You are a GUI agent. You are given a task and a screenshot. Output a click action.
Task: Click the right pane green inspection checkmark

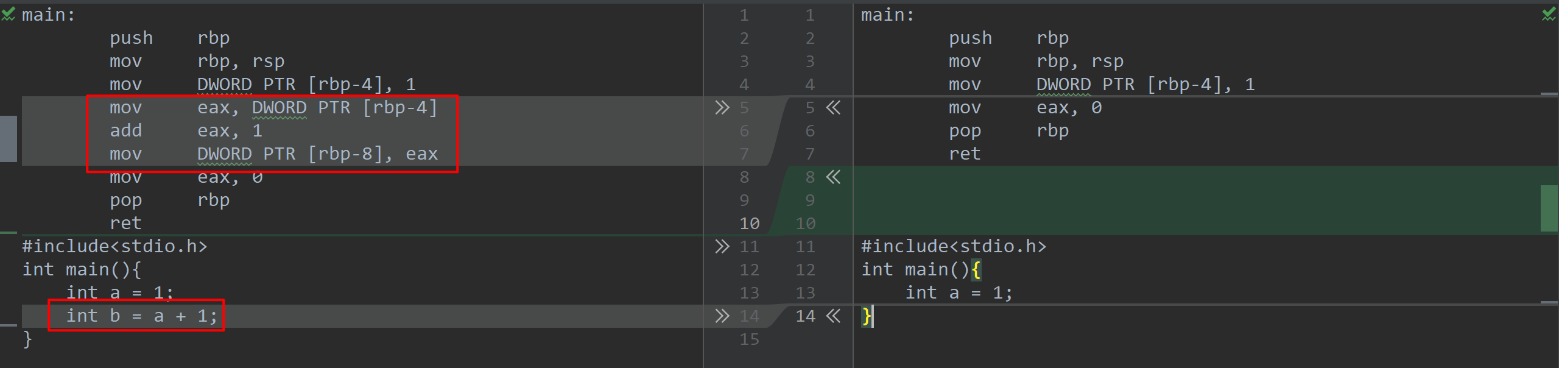coord(1549,14)
